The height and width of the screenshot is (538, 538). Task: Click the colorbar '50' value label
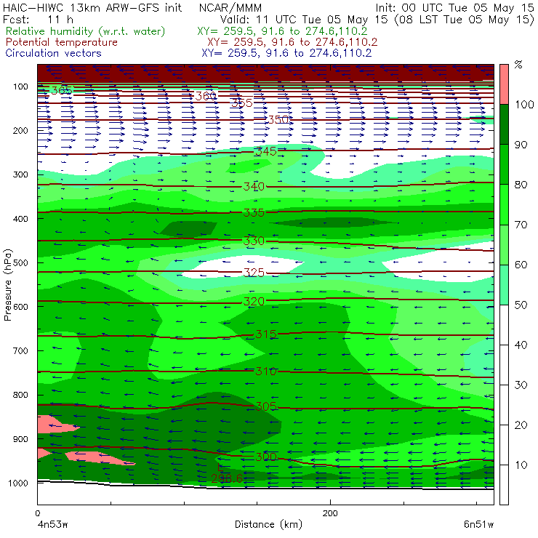coord(521,305)
